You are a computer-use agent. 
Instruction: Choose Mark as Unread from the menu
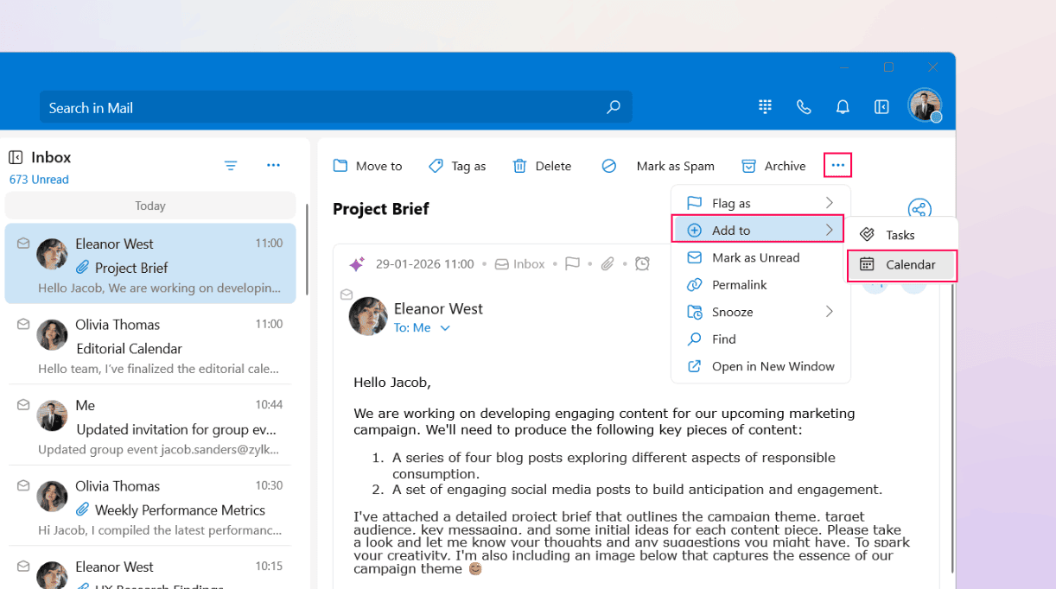[755, 257]
